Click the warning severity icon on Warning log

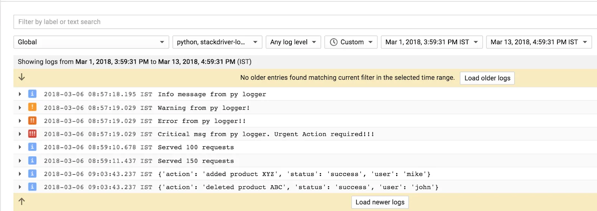(32, 108)
